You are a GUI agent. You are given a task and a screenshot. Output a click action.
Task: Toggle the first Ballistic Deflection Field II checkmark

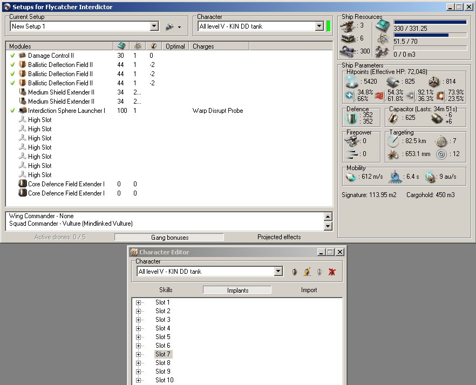(12, 65)
